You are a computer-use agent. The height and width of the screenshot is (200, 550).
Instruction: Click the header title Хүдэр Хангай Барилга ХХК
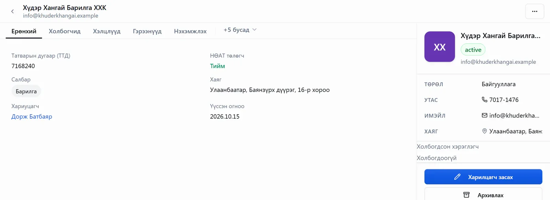tap(65, 8)
